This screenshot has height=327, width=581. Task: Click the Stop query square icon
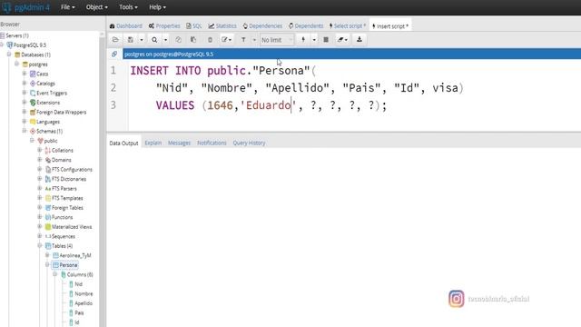click(326, 40)
